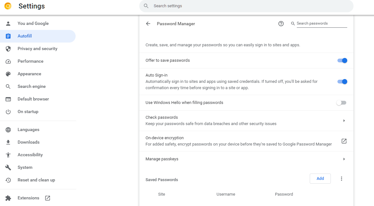Click the external link icon next to Extensions
This screenshot has height=206, width=374.
48,198
